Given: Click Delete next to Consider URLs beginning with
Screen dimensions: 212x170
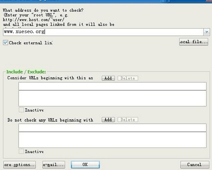Looking at the screenshot, I should pyautogui.click(x=128, y=78).
